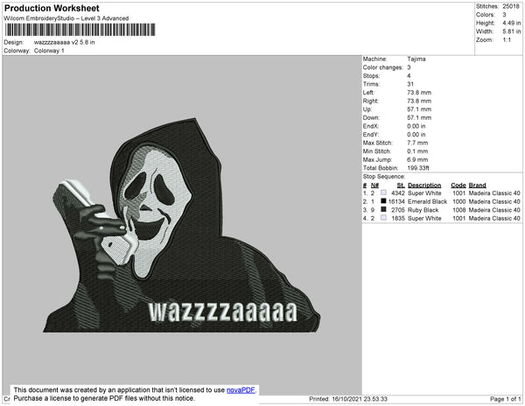525x406 pixels.
Task: Click the Zoom value '1:1'
Action: 507,40
